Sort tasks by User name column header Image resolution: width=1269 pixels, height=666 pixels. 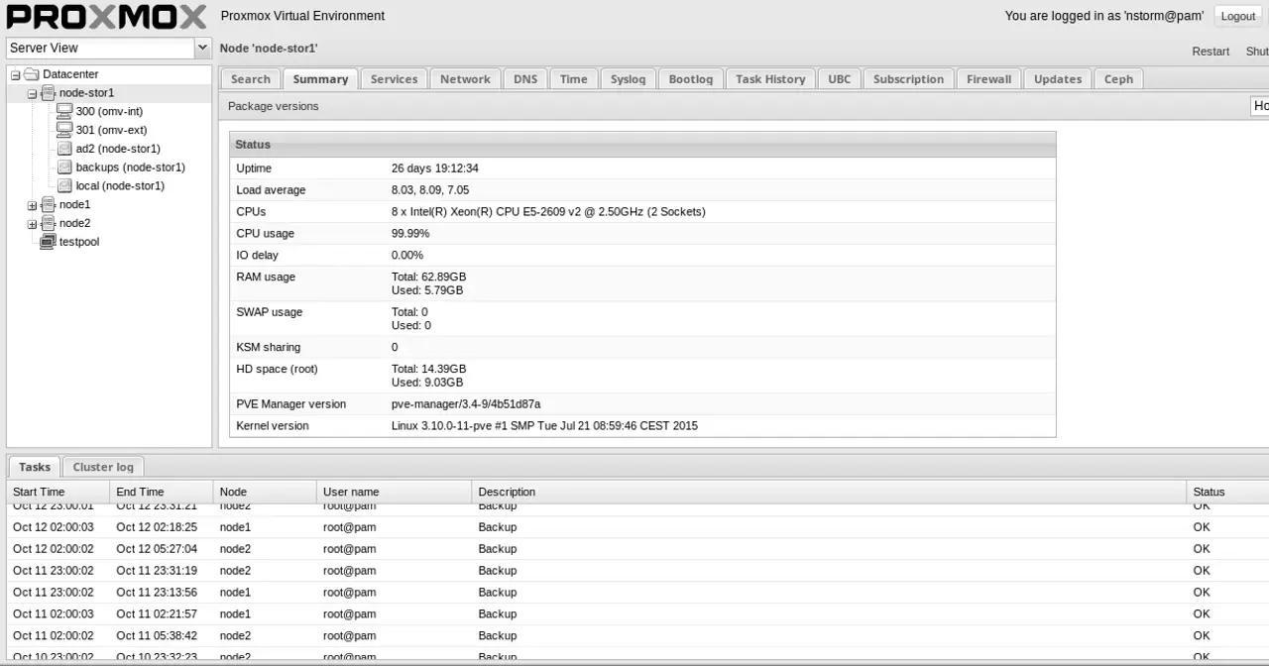point(395,492)
